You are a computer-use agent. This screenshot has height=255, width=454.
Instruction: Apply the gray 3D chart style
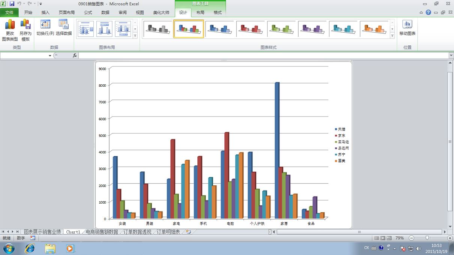pos(158,29)
